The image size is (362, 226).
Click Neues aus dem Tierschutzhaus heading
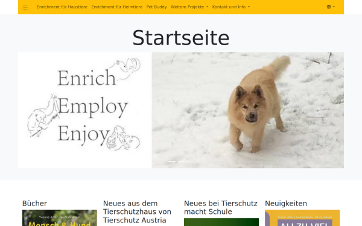tap(137, 212)
